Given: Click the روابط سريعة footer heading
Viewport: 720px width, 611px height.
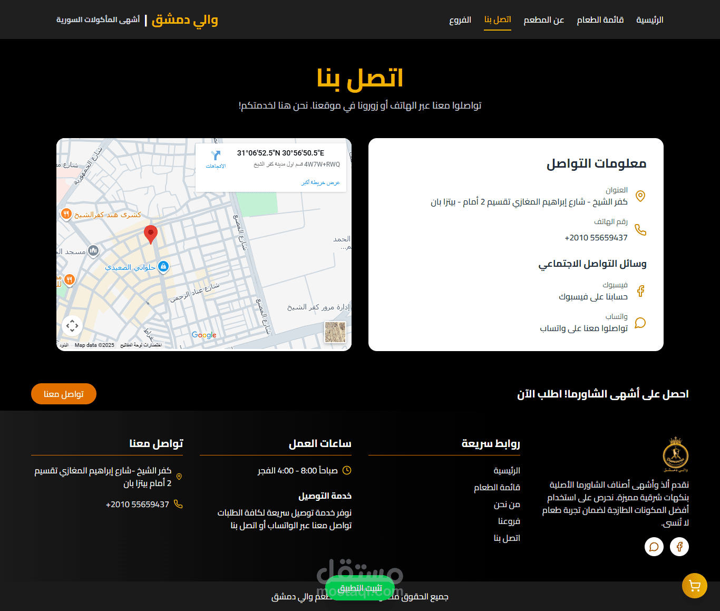Looking at the screenshot, I should (x=491, y=443).
